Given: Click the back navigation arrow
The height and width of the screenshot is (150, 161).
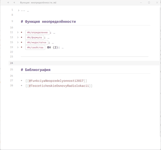Looking at the screenshot, I should click(x=8, y=3).
